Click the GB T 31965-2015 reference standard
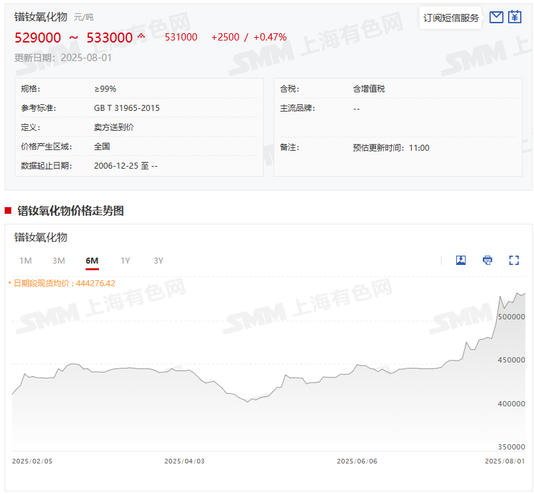Viewport: 534px width, 494px height. [127, 108]
